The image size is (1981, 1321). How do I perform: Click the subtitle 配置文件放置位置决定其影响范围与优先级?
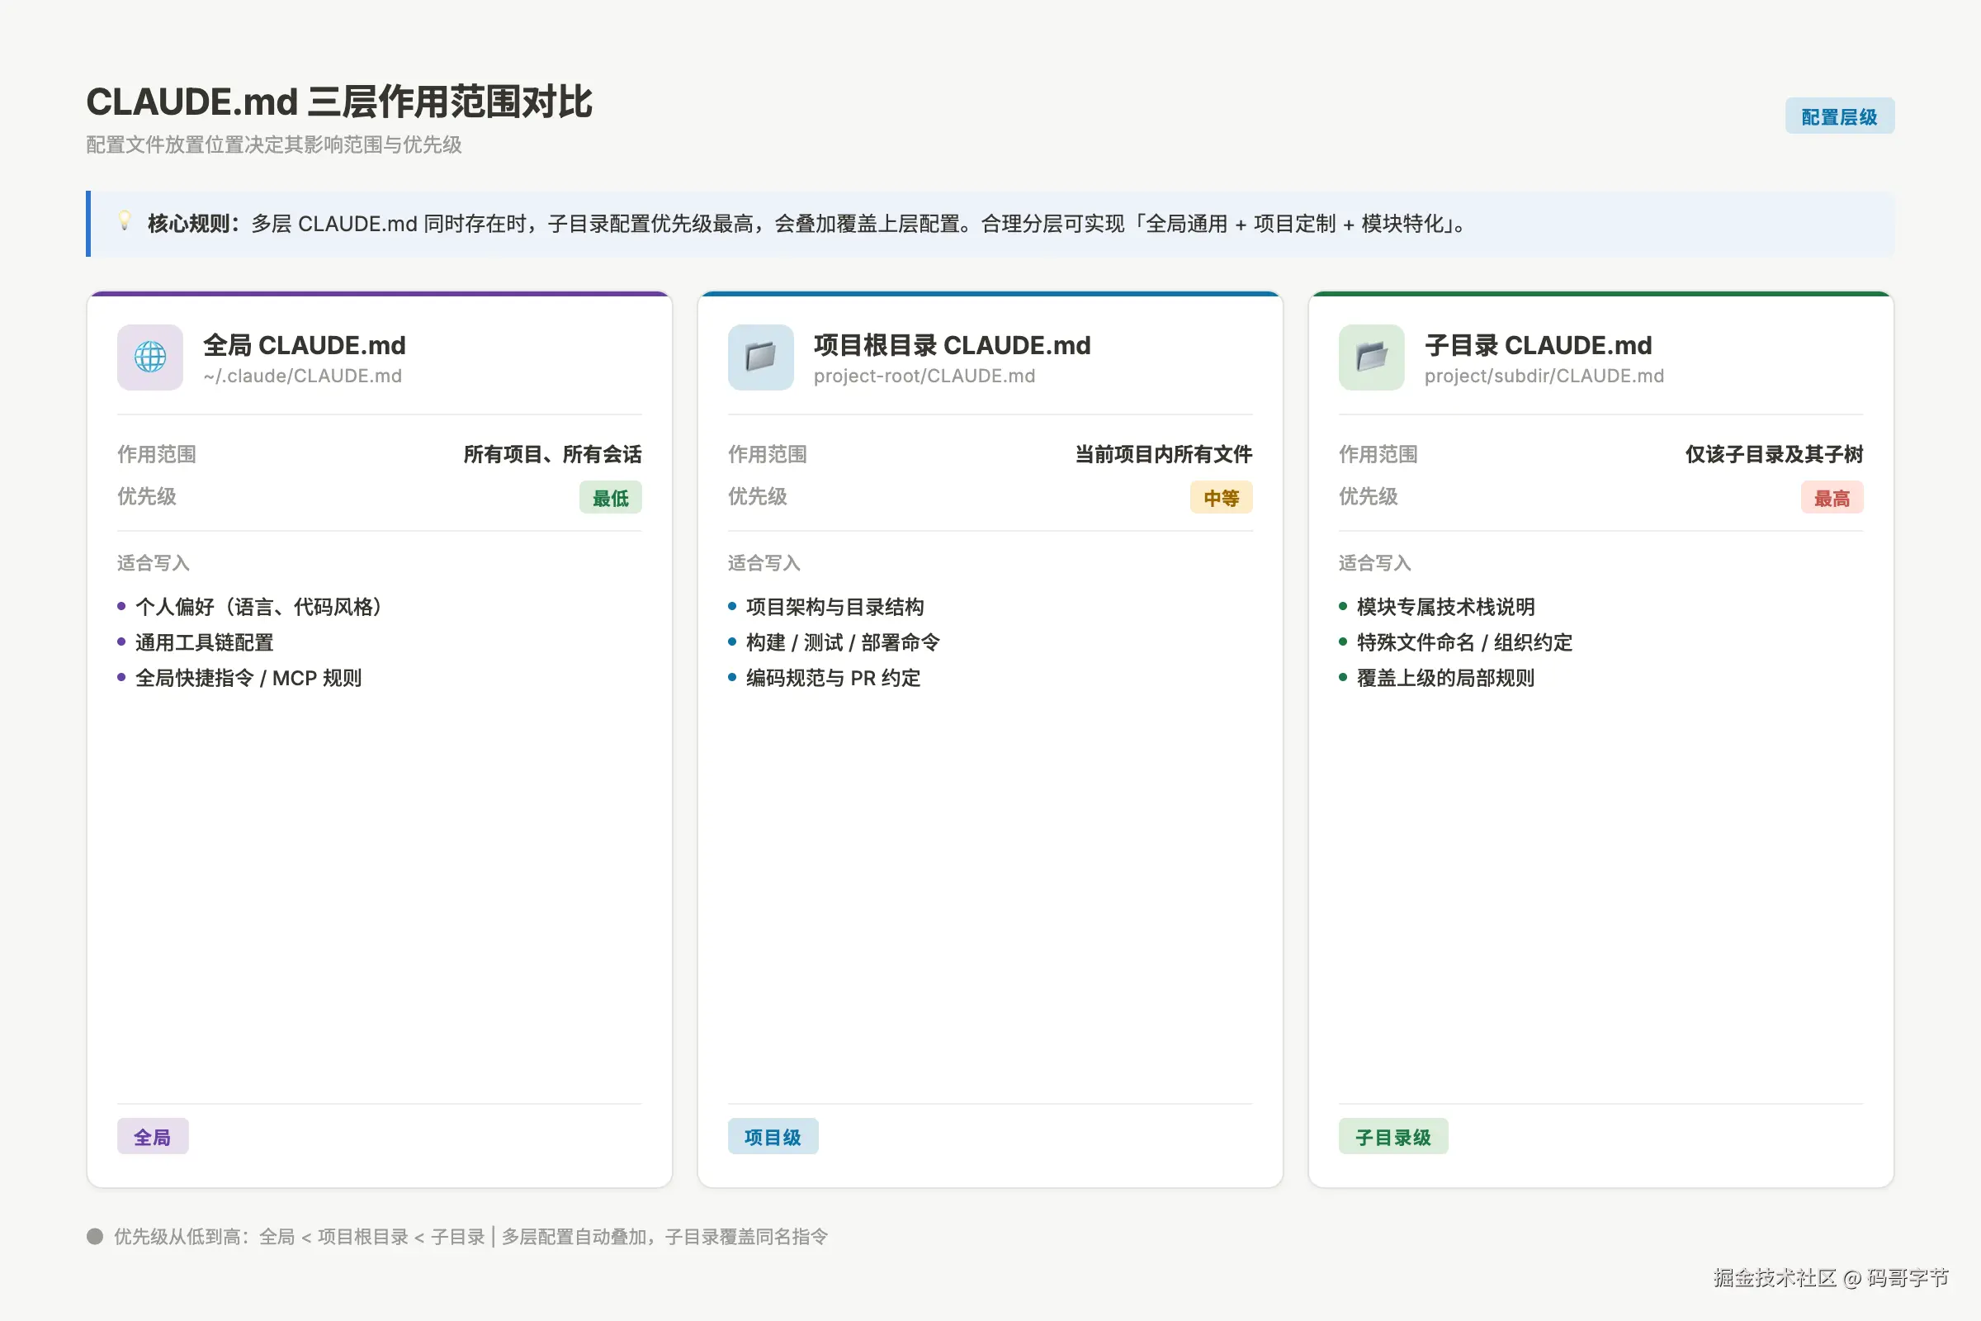(x=274, y=145)
